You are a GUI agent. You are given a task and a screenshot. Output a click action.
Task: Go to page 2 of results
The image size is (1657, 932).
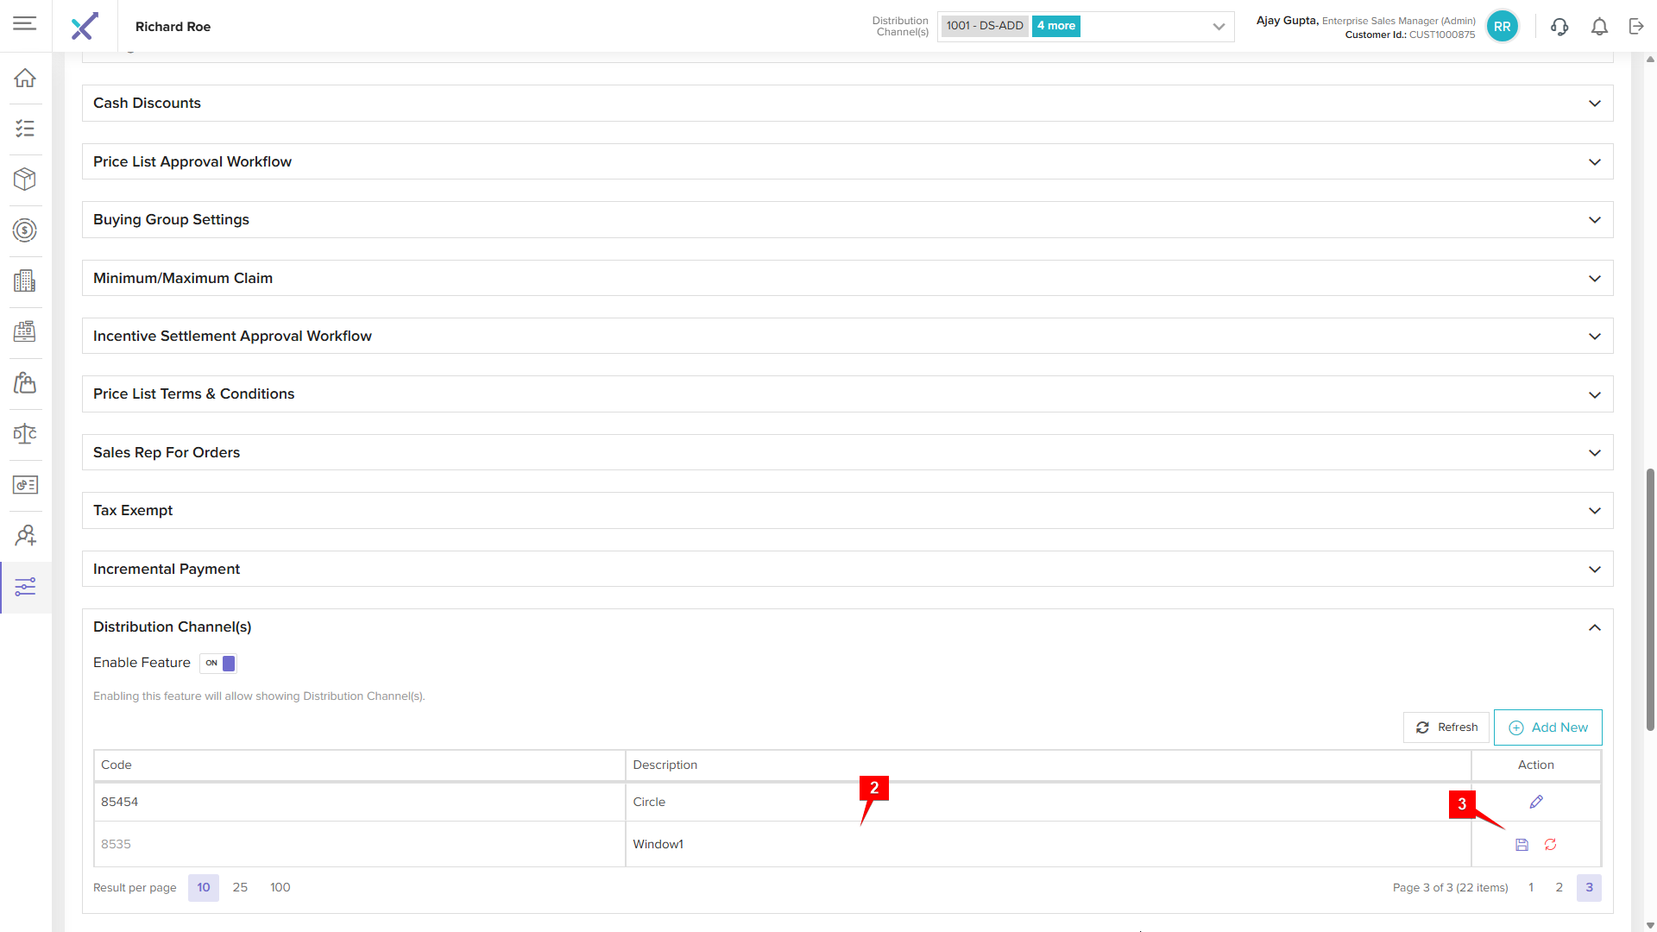[x=1559, y=887]
